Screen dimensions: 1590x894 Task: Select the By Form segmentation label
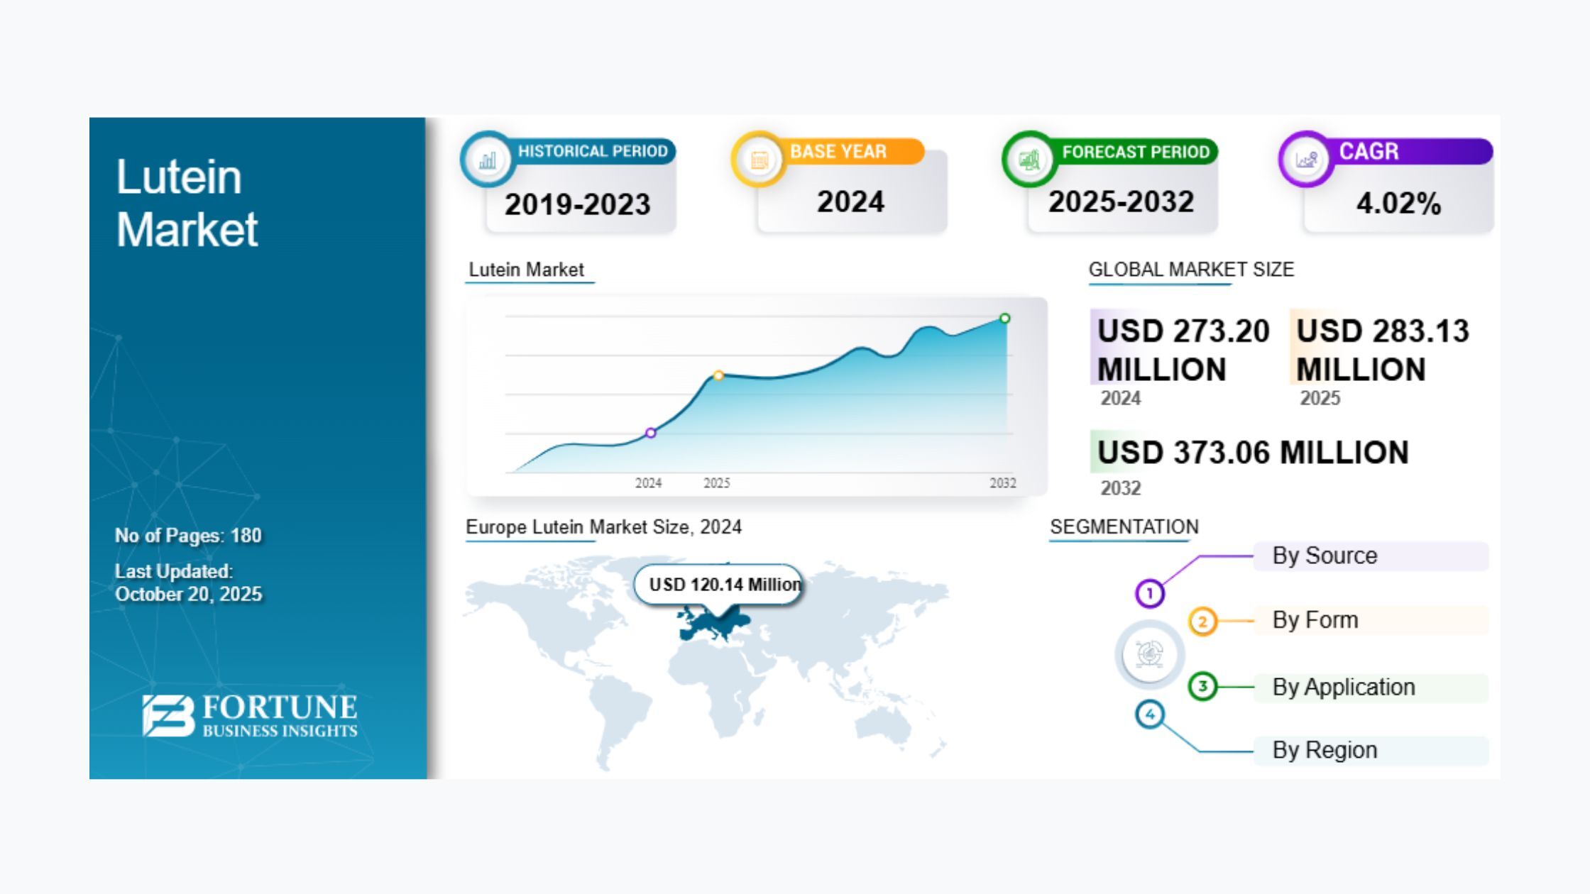tap(1315, 620)
